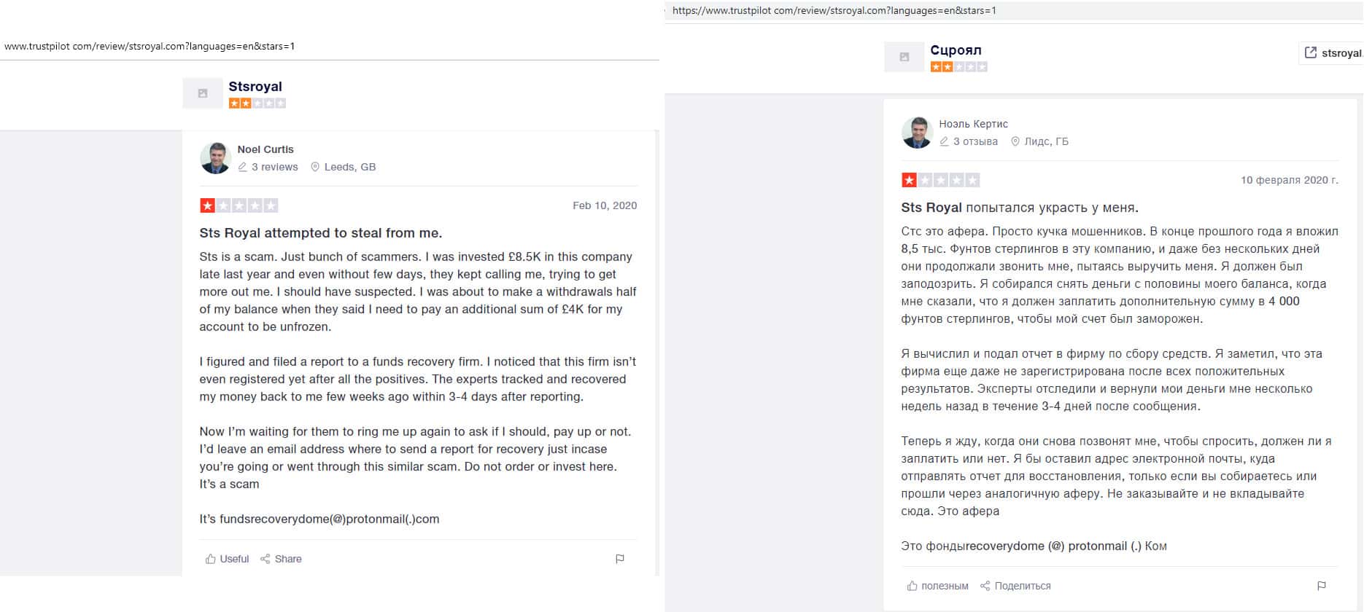Open the external link icon beside stsroyal
Viewport: 1364px width, 612px height.
tap(1311, 52)
